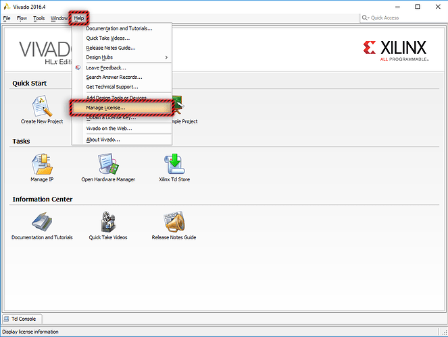
Task: Open Documentation and Tutorials icon in Information Center
Action: point(42,222)
